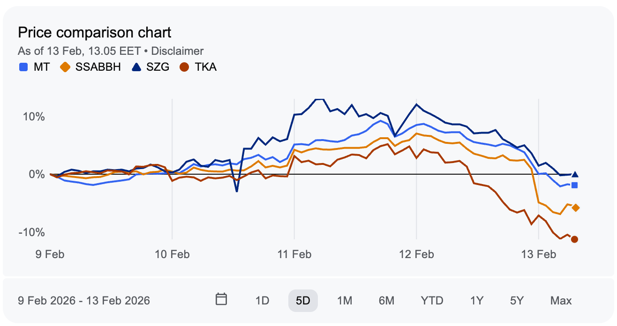Switch to the 6M range
Screen dimensions: 617x326
(x=386, y=300)
